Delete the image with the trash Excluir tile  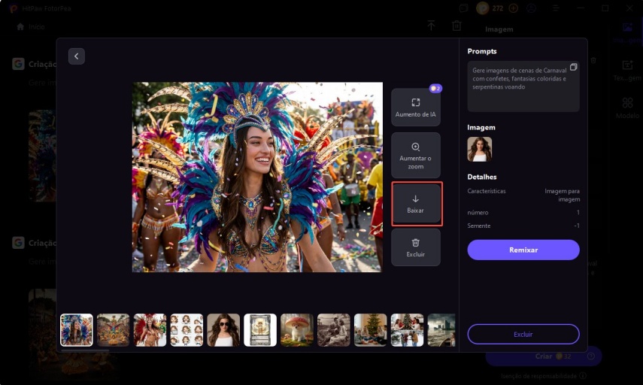[415, 247]
